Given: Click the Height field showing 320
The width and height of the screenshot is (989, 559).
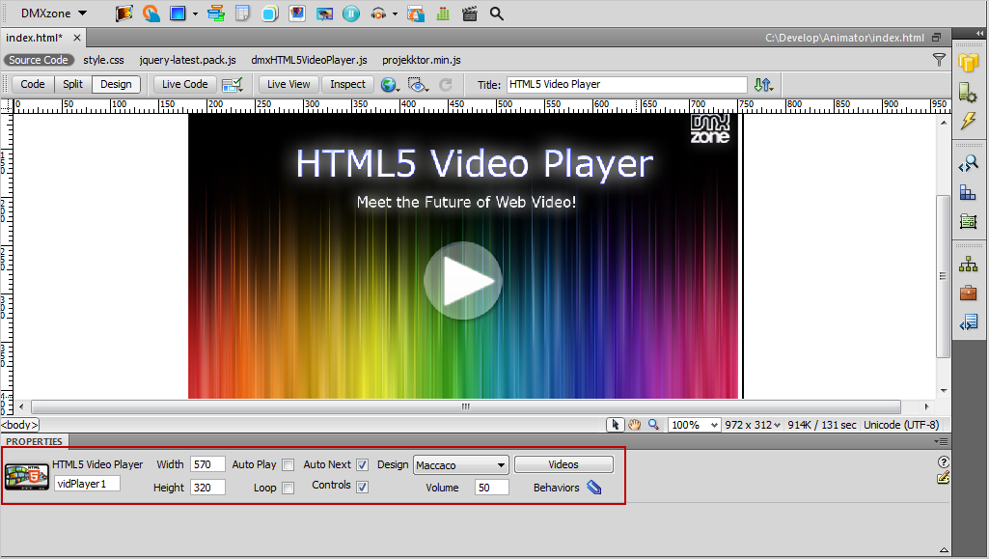Looking at the screenshot, I should click(x=207, y=488).
